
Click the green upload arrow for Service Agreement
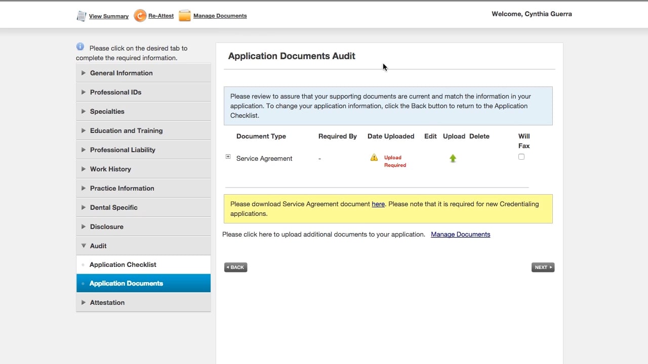click(x=453, y=159)
